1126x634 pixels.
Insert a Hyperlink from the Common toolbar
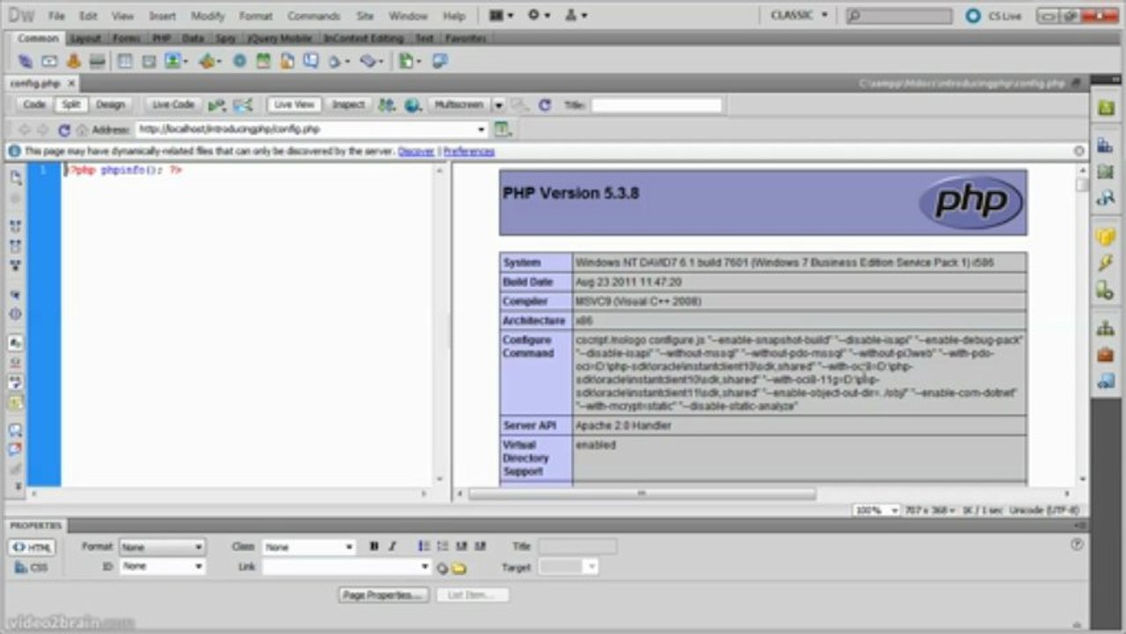[26, 61]
